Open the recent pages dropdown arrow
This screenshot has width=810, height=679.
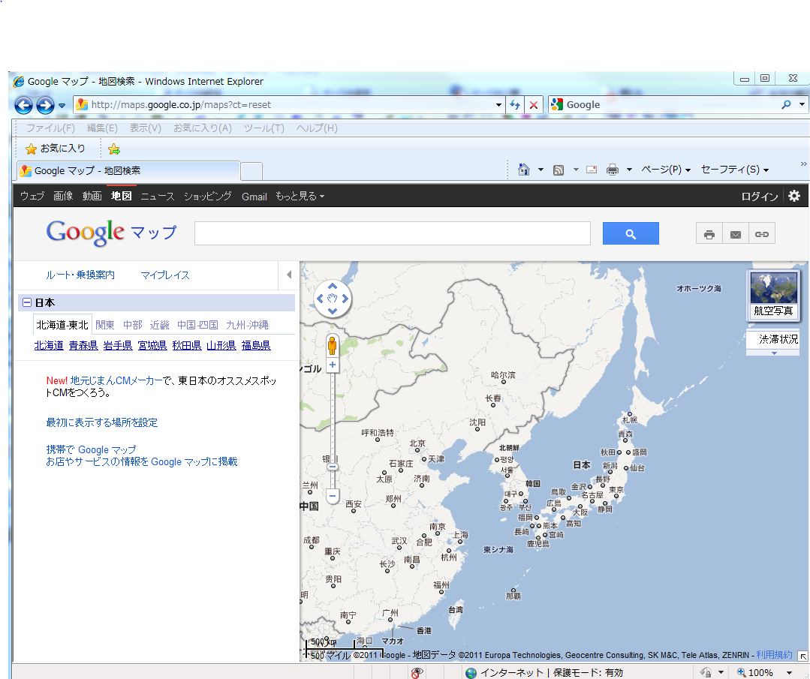[x=62, y=106]
